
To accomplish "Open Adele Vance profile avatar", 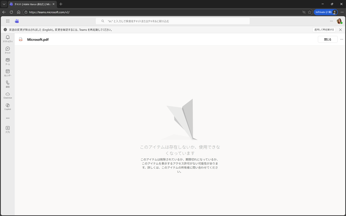I will pos(339,21).
